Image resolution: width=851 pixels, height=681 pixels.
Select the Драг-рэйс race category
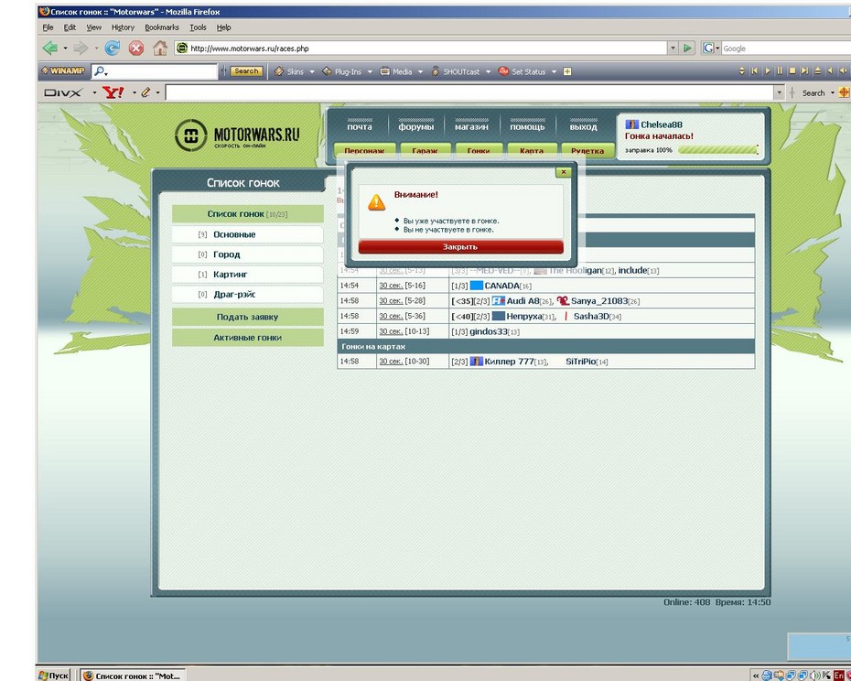[x=247, y=295]
